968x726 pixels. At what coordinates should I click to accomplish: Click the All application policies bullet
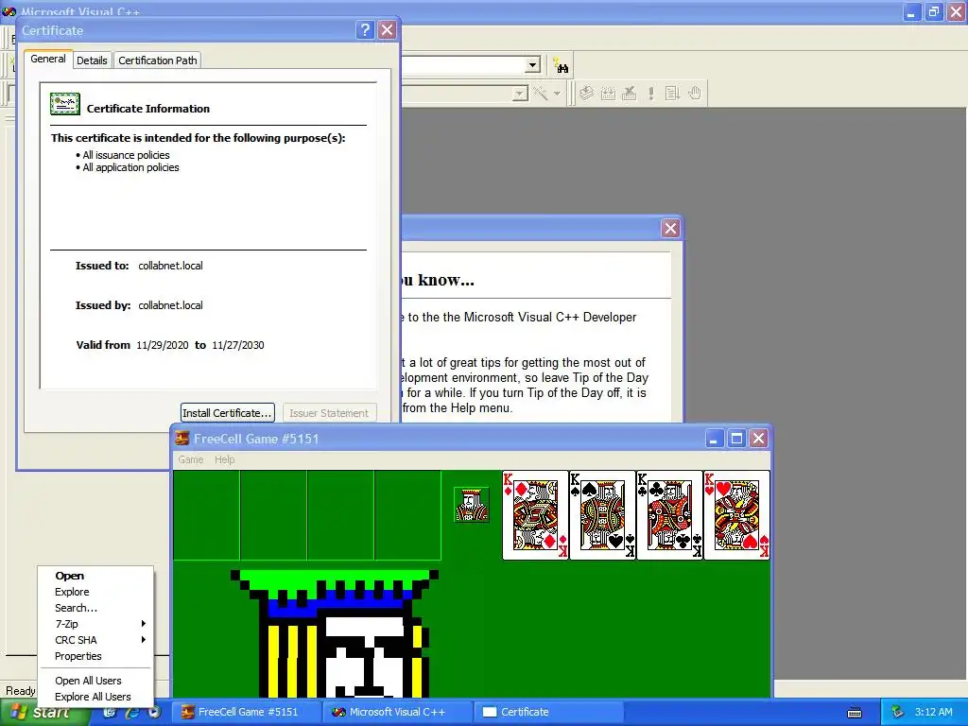[x=128, y=167]
